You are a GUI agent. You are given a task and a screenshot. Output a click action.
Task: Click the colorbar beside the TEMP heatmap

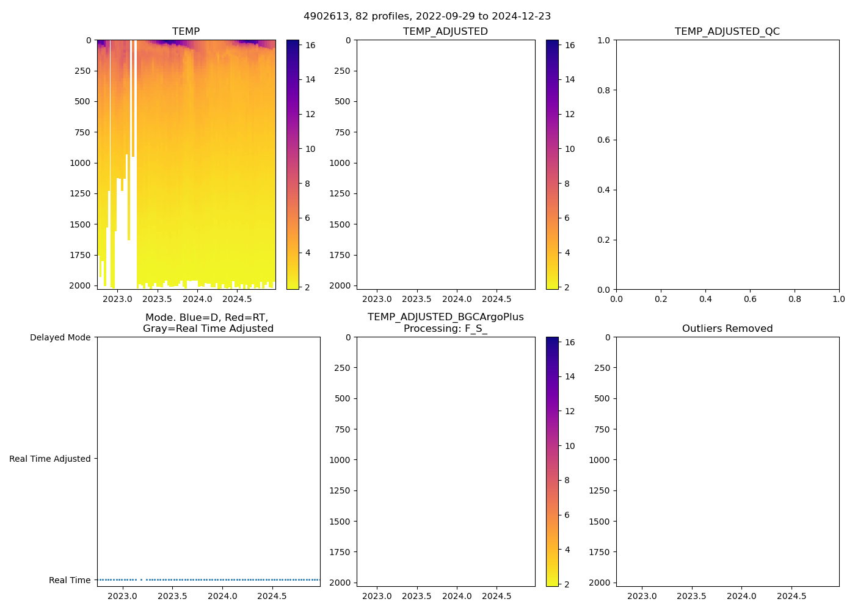[x=293, y=165]
